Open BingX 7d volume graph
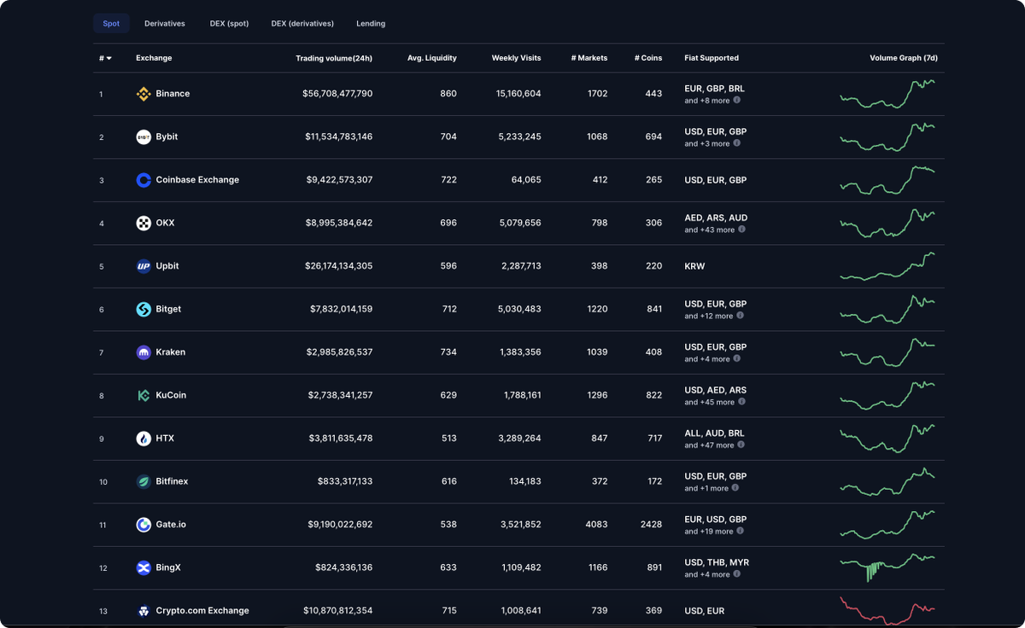Screen dimensions: 1025x628 887,567
